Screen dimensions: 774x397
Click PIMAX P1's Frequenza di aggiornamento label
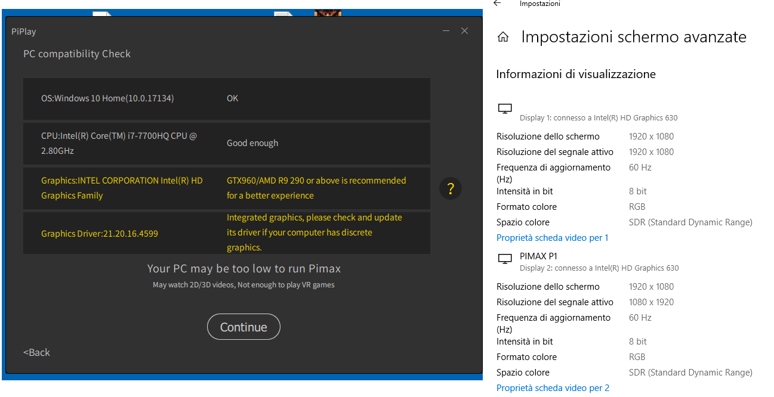(x=554, y=323)
